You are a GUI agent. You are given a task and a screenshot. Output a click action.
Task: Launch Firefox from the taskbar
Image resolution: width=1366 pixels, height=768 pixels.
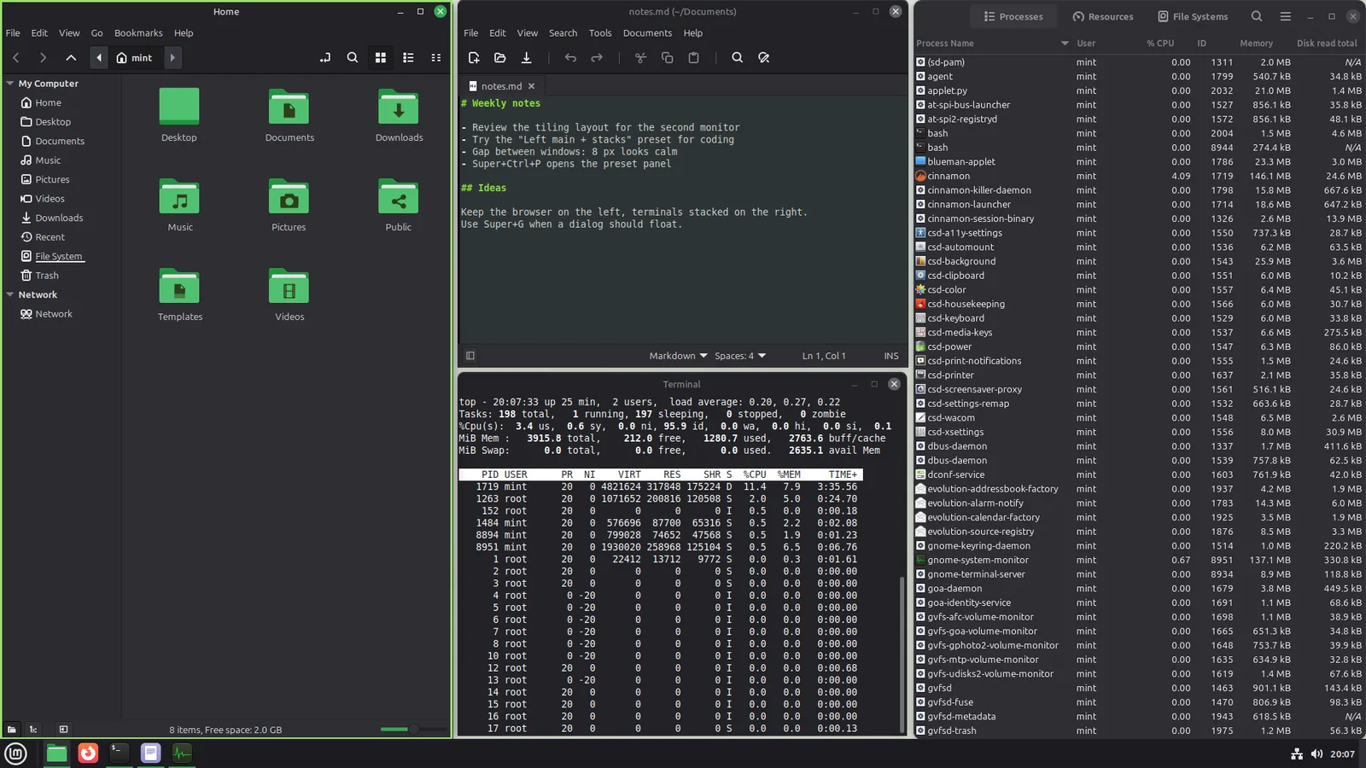88,753
